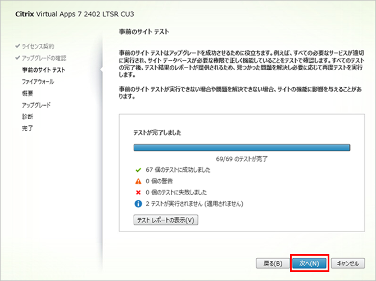This screenshot has height=281, width=376.
Task: Select the 完了 step in sidebar
Action: [x=28, y=129]
